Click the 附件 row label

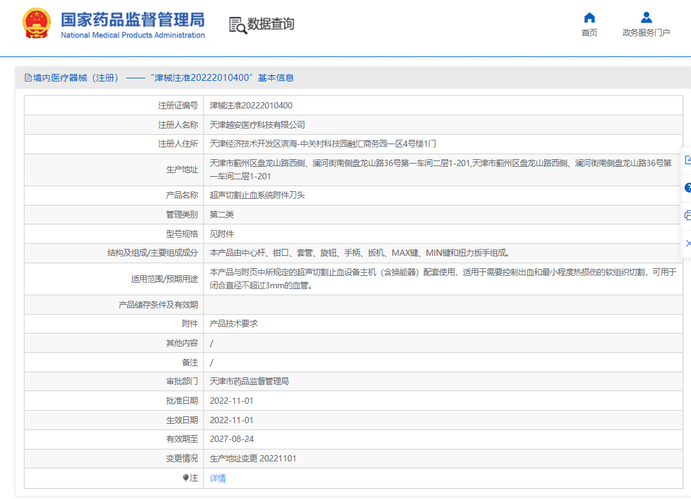click(x=190, y=324)
